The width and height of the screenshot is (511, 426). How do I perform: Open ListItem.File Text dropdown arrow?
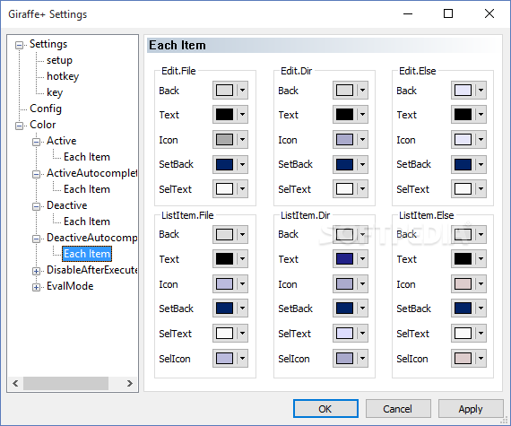pyautogui.click(x=242, y=259)
